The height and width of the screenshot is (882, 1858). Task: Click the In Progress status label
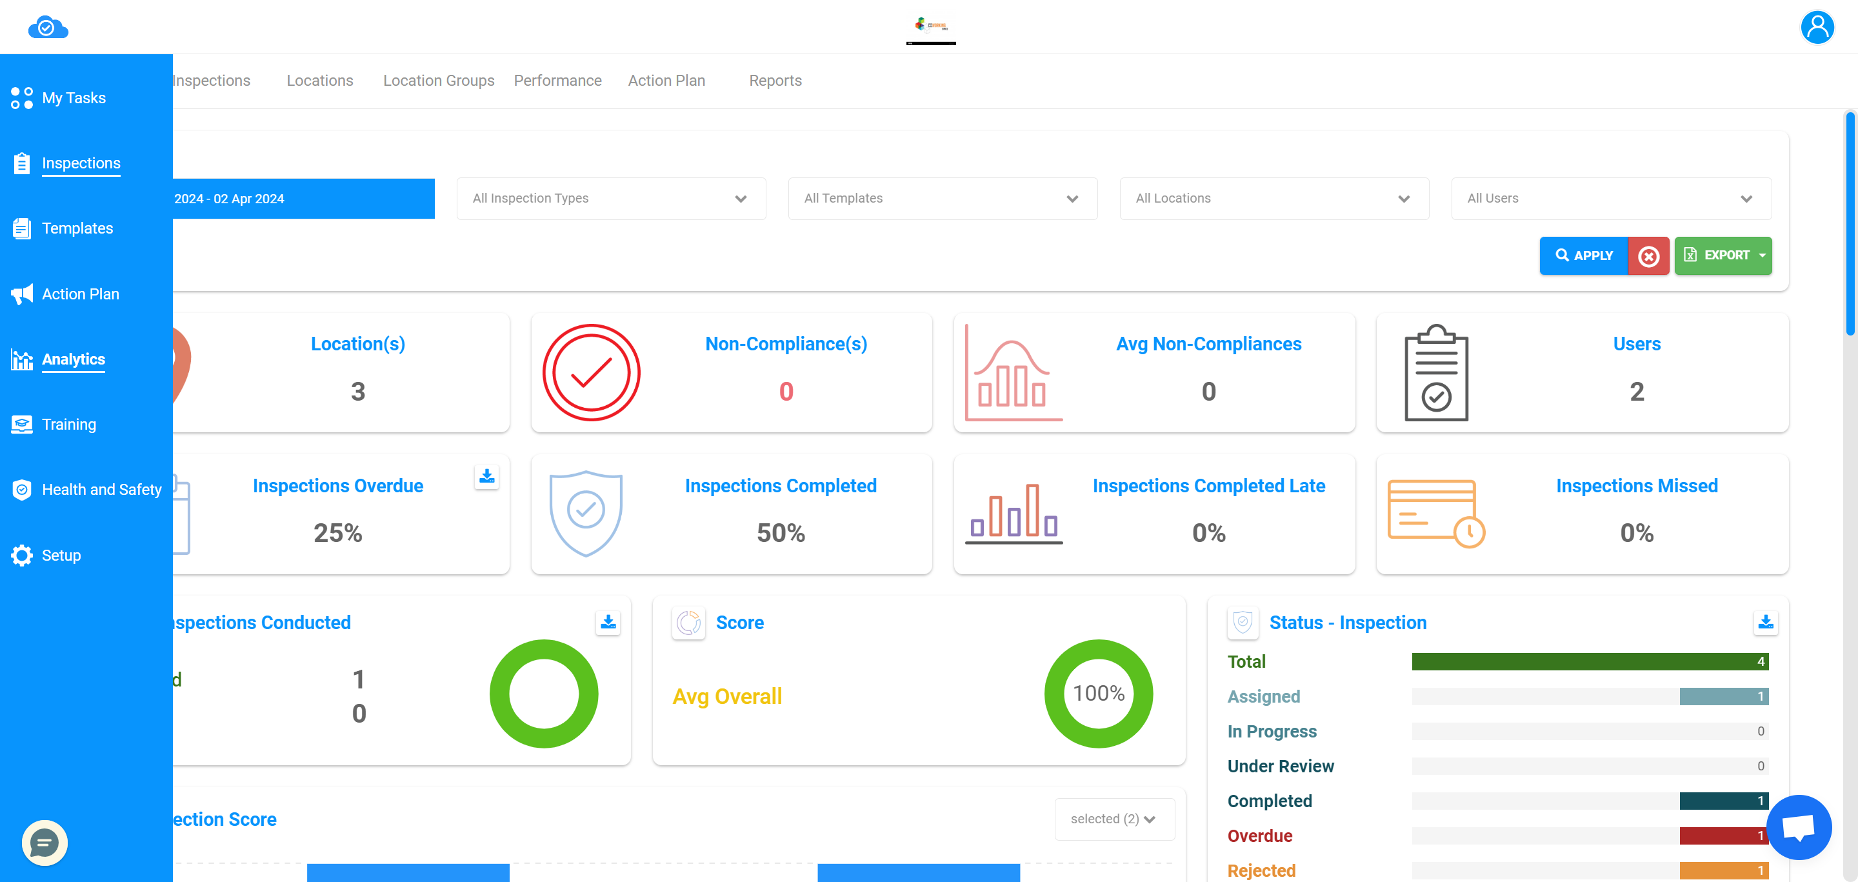point(1272,731)
